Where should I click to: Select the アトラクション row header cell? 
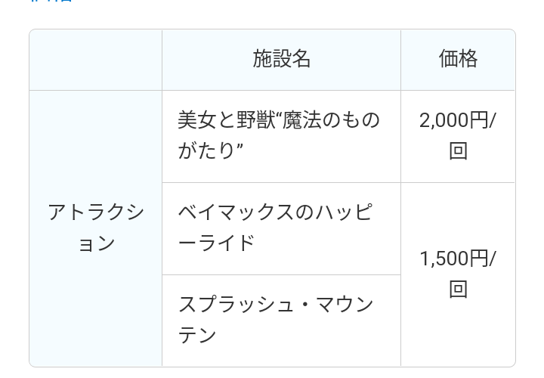(96, 228)
